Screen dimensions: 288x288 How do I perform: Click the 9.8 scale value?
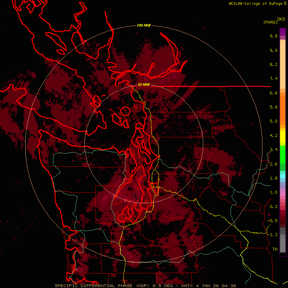point(274,36)
